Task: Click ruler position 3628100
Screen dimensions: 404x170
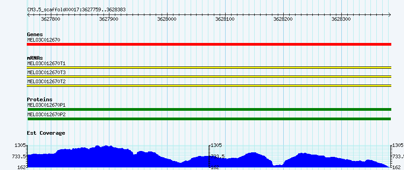Action: 225,19
